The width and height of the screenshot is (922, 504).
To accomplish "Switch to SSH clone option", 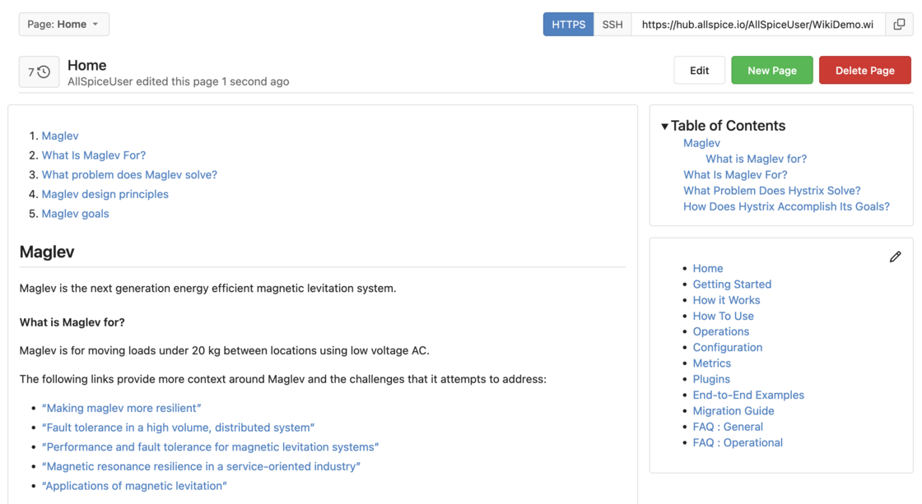I will (612, 25).
